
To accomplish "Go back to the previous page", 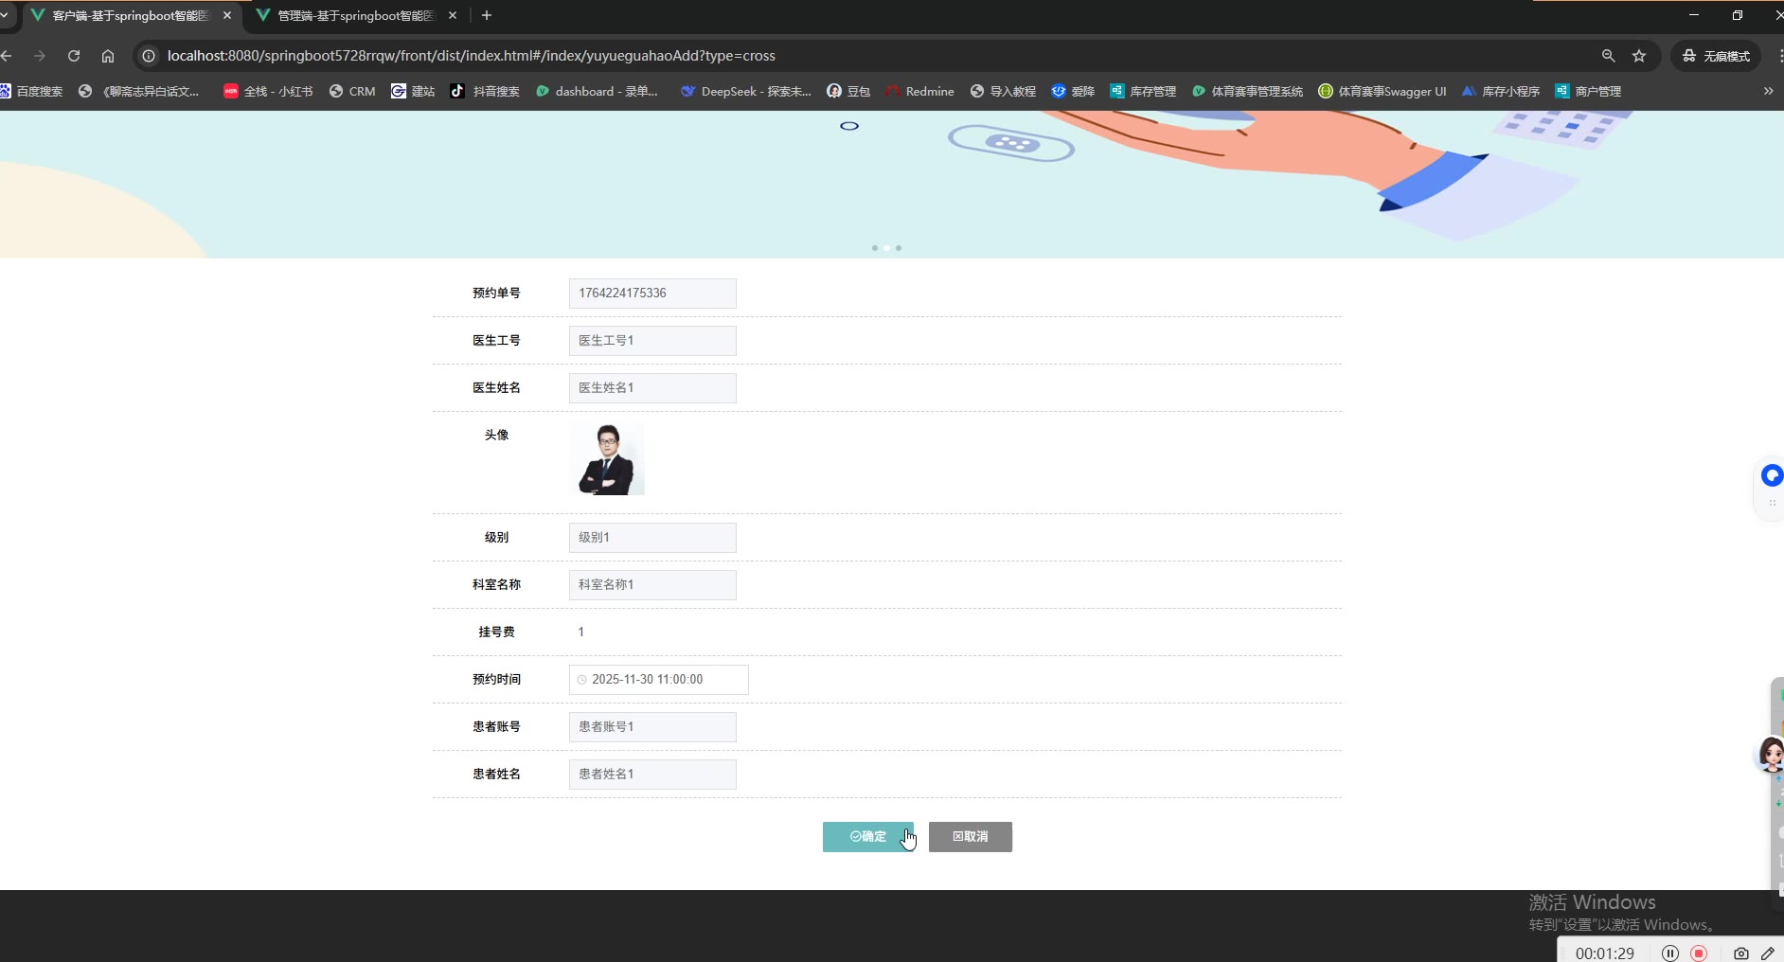I will point(7,56).
